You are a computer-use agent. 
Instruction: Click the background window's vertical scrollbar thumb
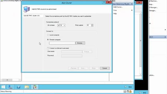pos(141,41)
